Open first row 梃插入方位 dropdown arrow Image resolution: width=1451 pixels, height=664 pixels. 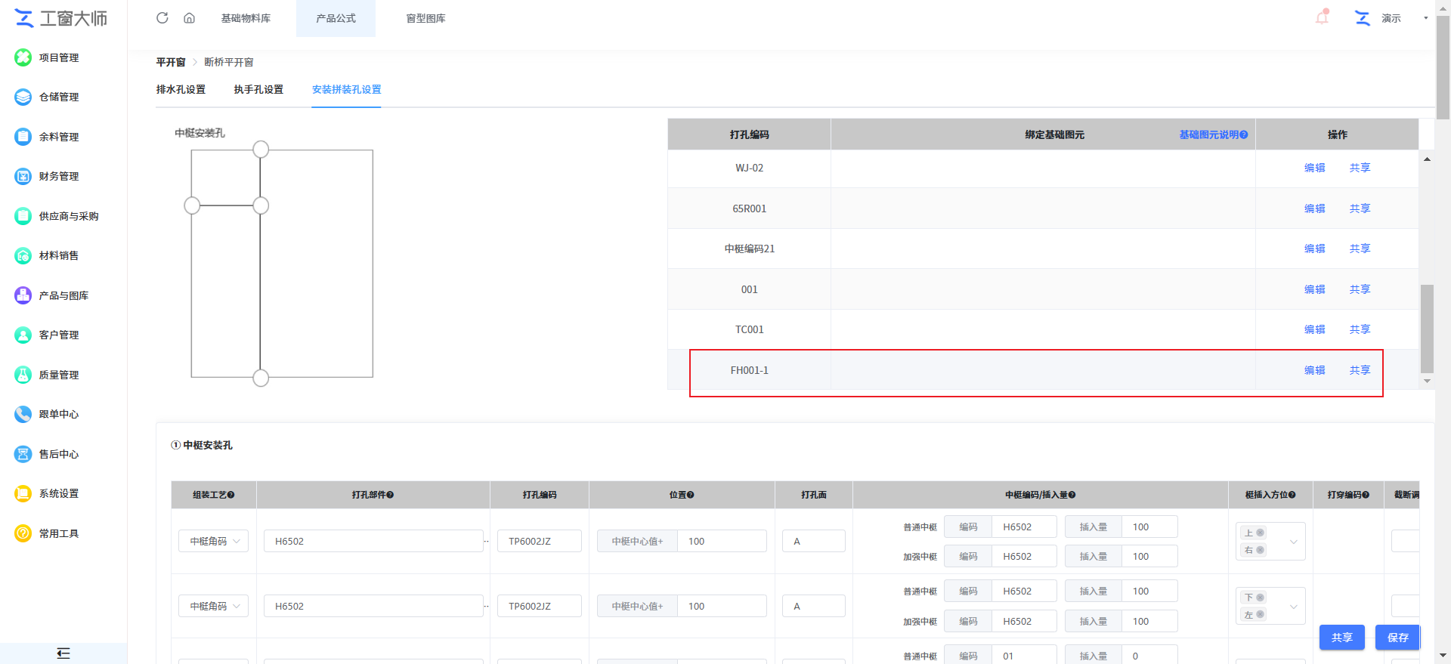(1293, 542)
